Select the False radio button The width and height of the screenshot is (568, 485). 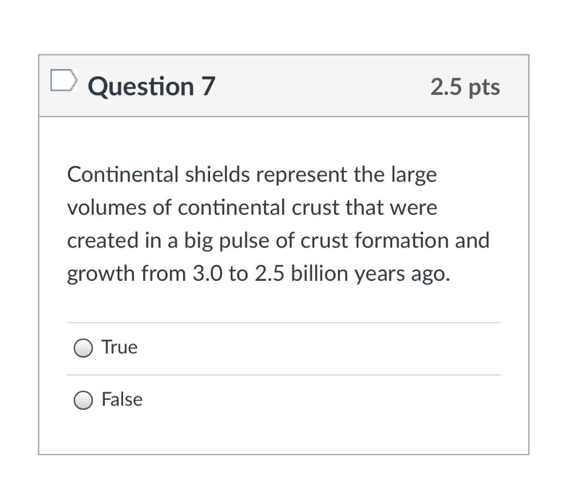83,399
